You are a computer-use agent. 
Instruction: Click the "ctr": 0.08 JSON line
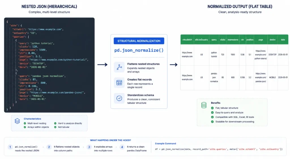click(x=27, y=53)
